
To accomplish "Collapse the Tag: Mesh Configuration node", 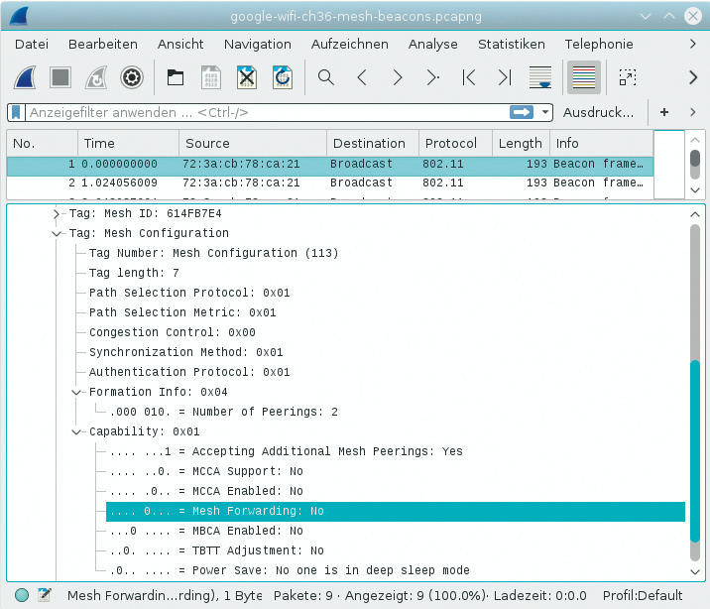I will (57, 234).
